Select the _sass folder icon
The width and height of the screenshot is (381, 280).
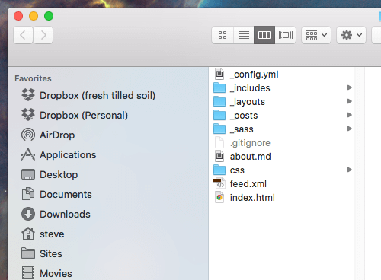[219, 129]
